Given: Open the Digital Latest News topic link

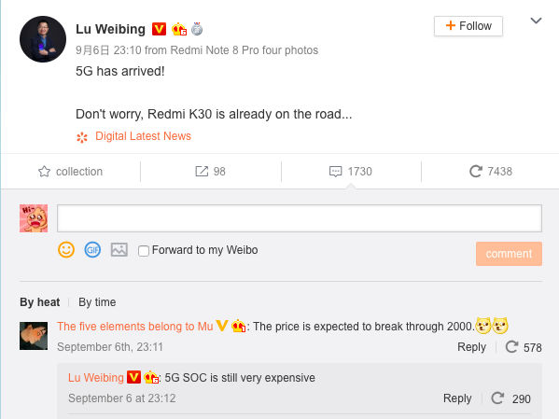Looking at the screenshot, I should point(143,136).
